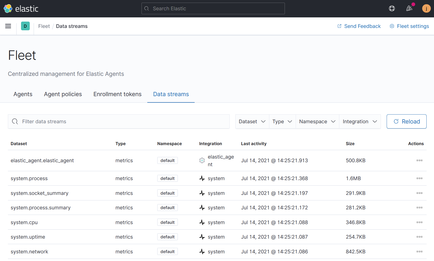The width and height of the screenshot is (434, 261).
Task: Click the elastic_agent integration icon
Action: coord(202,160)
